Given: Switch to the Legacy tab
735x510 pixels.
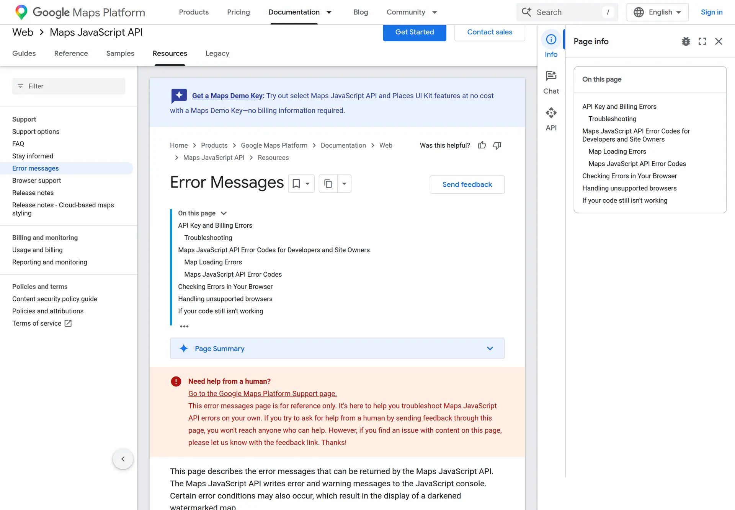Looking at the screenshot, I should point(217,54).
